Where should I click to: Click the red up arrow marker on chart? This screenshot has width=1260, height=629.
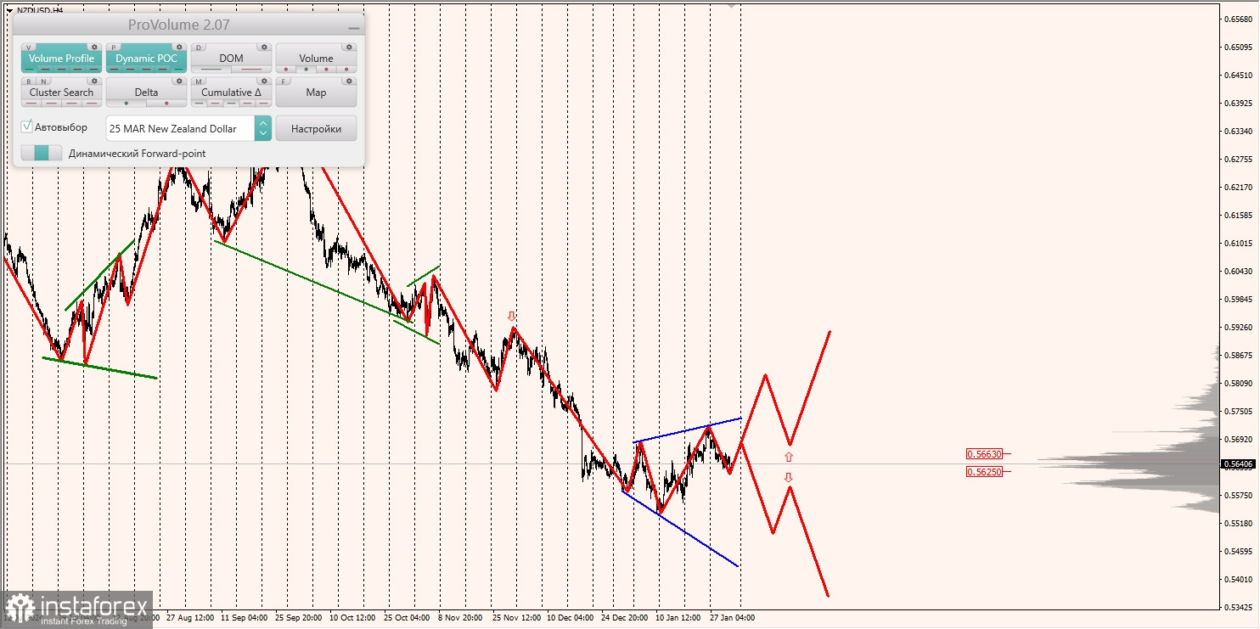(789, 457)
